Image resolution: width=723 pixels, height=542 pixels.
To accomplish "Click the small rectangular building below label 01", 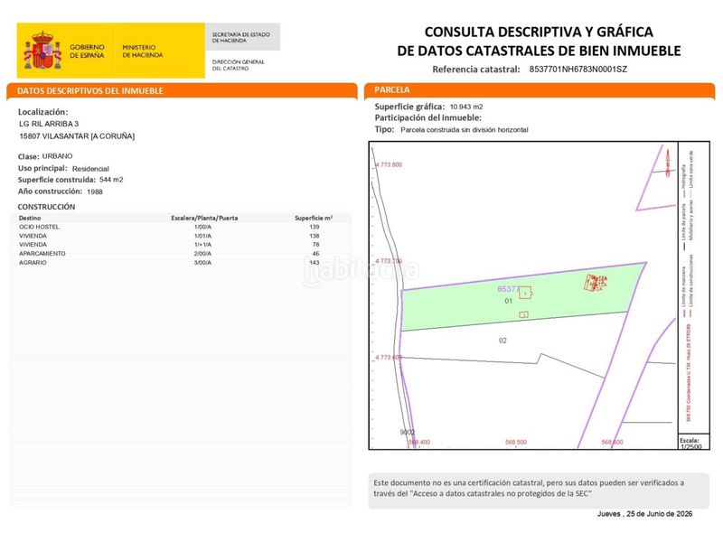I will 523,314.
